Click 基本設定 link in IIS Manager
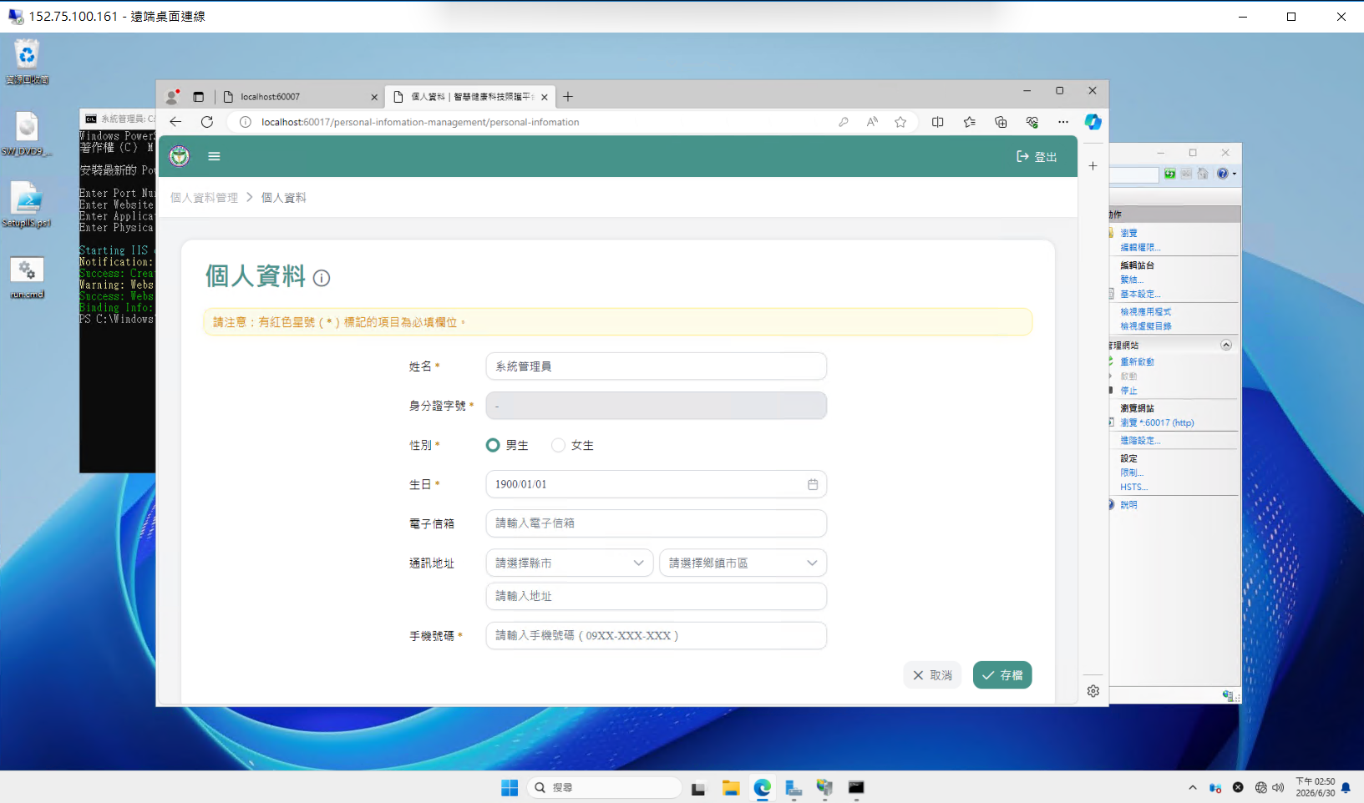The width and height of the screenshot is (1364, 803). point(1140,294)
